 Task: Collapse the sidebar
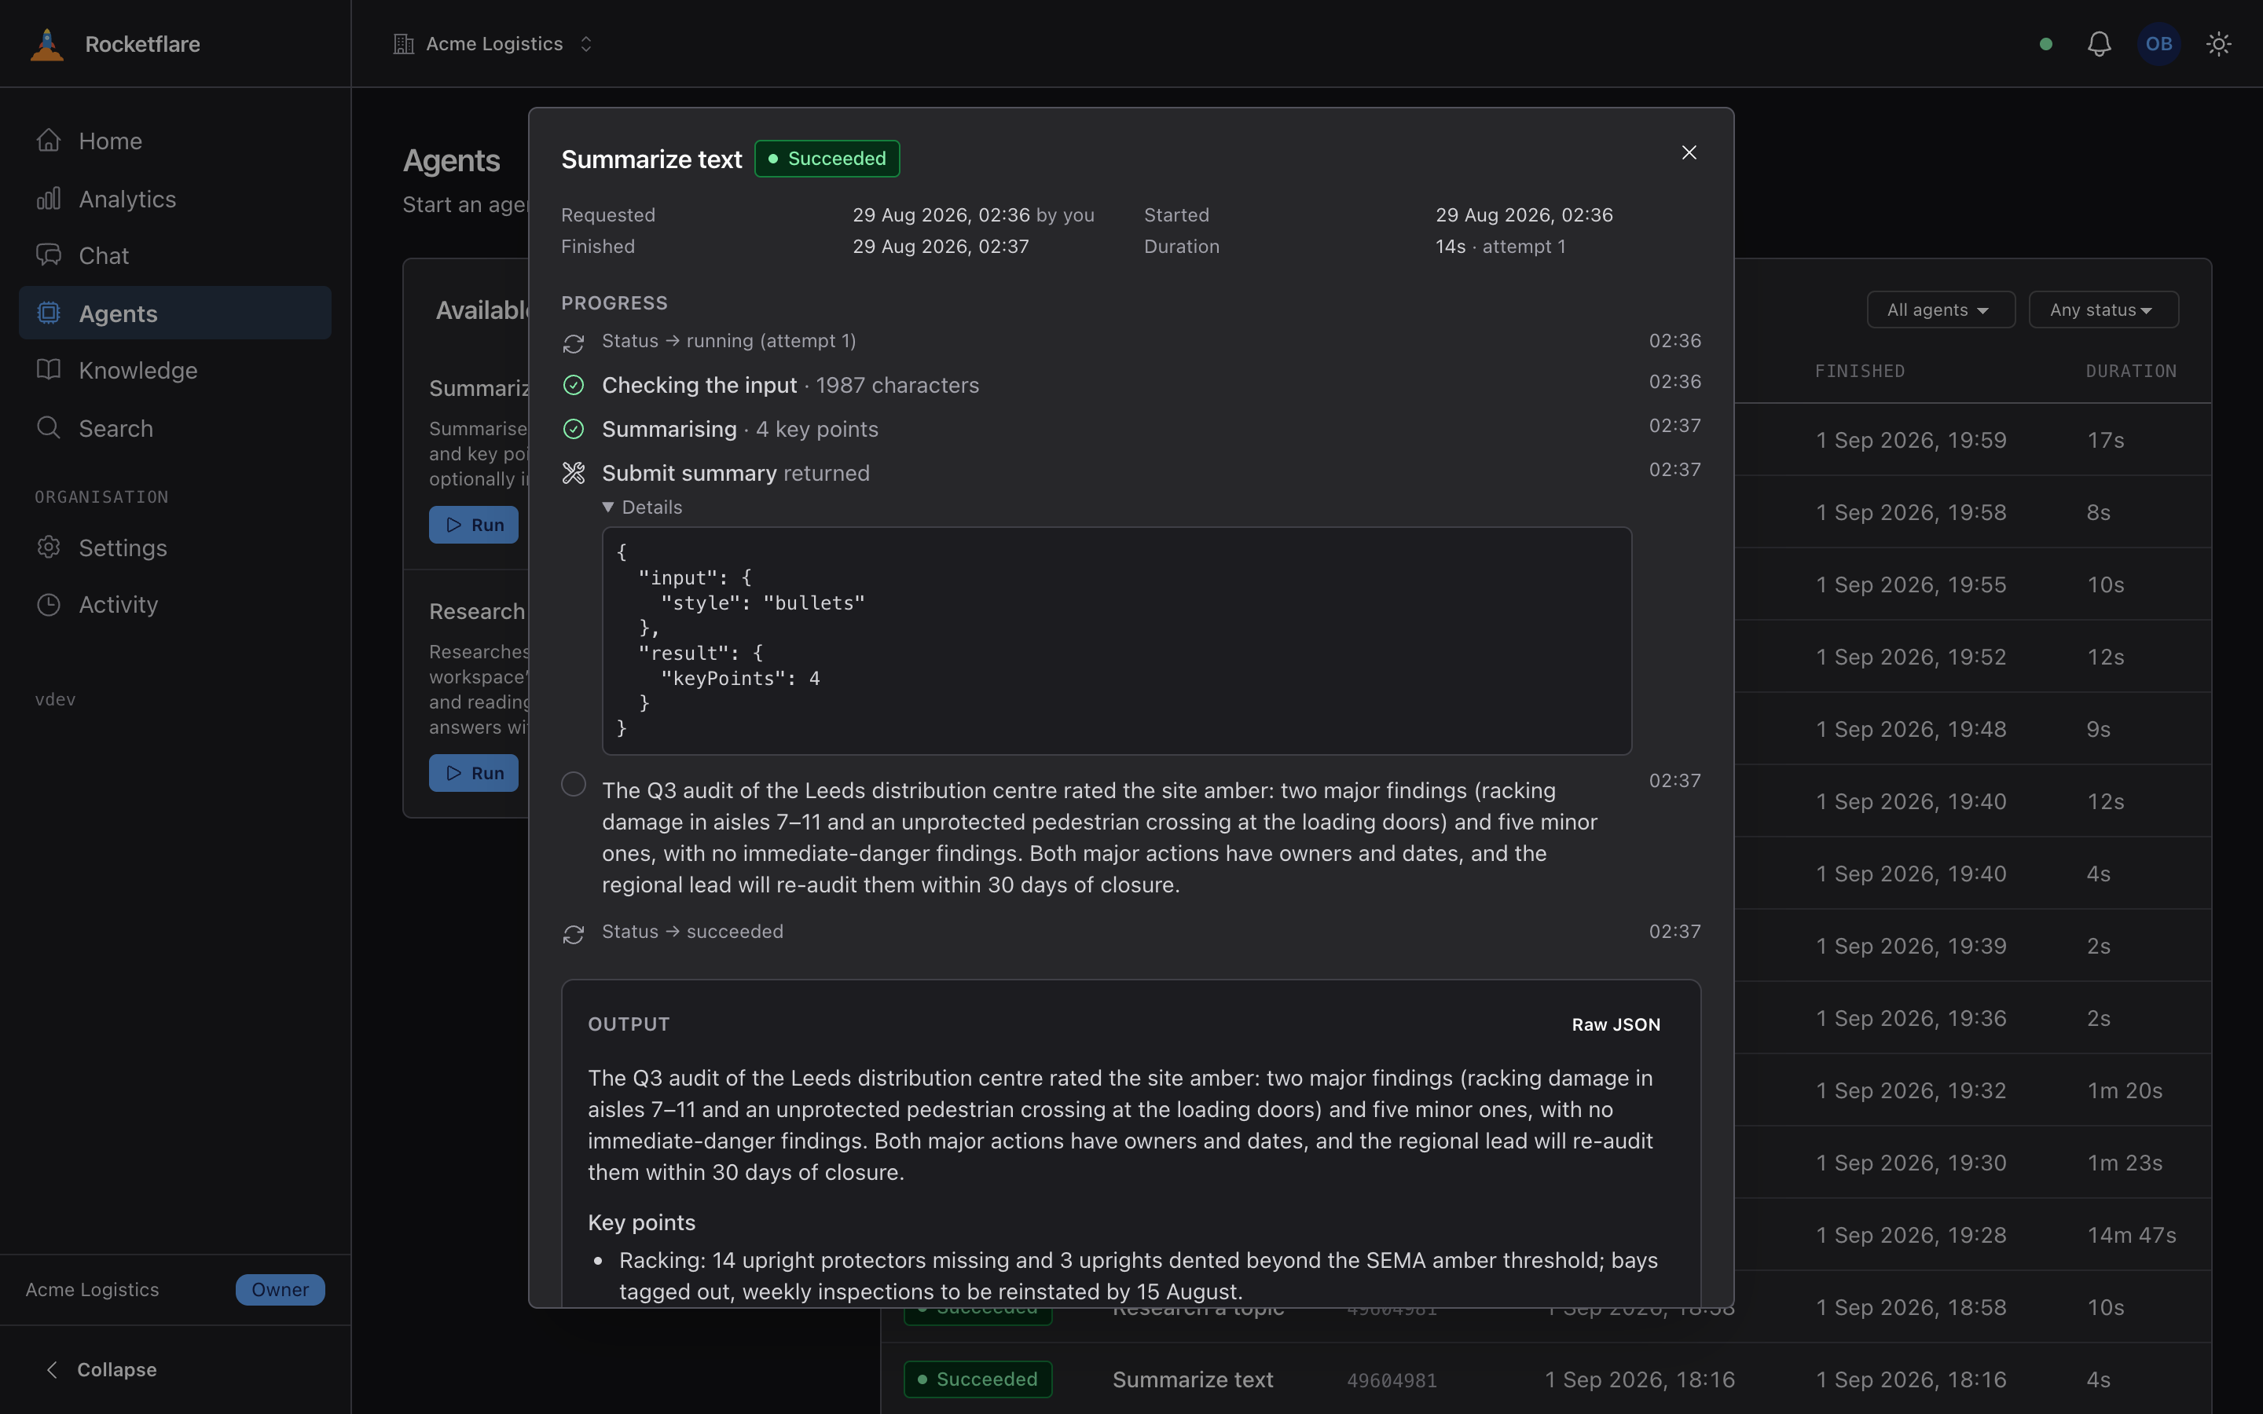pos(102,1369)
